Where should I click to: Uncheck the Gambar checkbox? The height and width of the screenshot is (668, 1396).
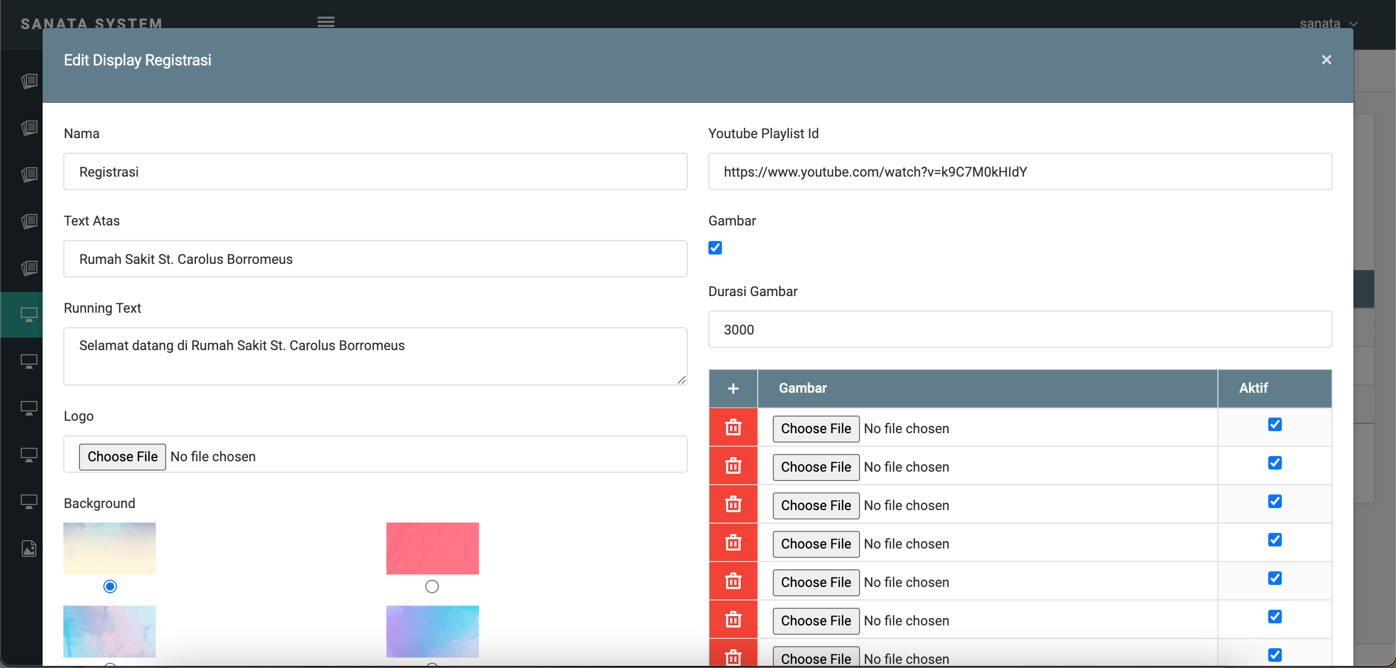(715, 248)
